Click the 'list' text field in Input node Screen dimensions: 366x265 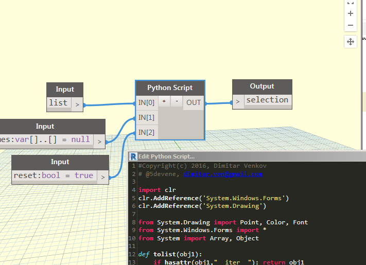58,103
